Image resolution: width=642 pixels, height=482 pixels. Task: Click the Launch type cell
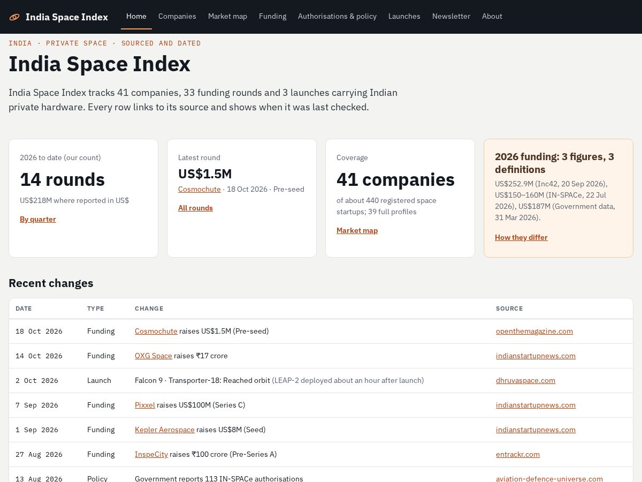pos(99,380)
